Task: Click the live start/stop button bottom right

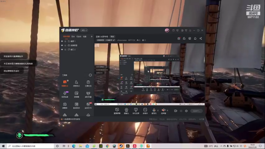Action: [x=196, y=111]
